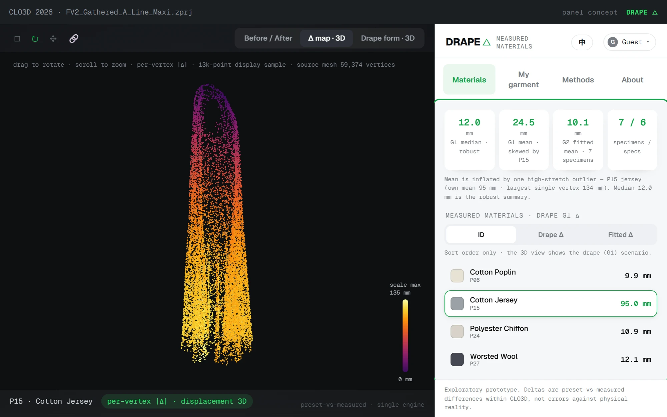Click the Polyester Chiffon beige swatch
The height and width of the screenshot is (417, 667).
tap(457, 332)
